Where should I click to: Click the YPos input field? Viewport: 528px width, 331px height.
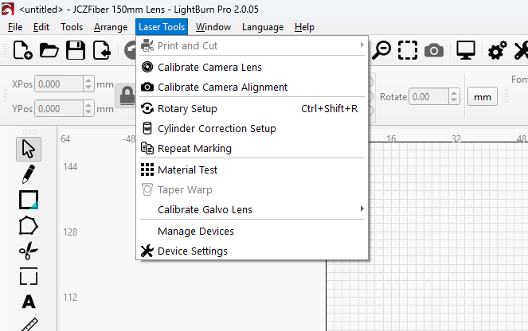pyautogui.click(x=60, y=109)
